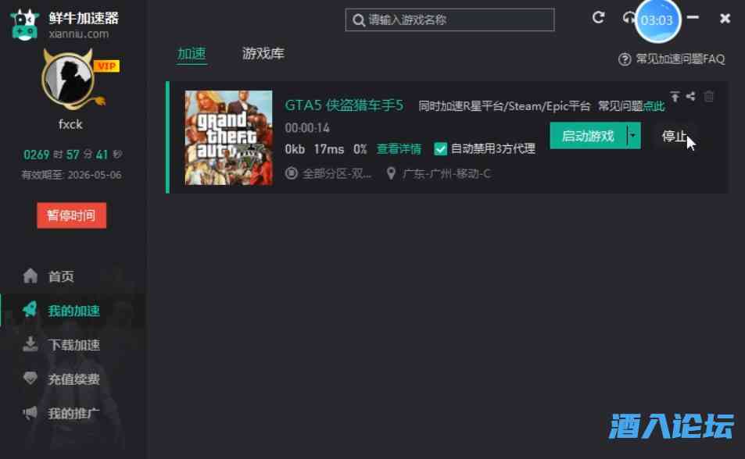Click the refresh icon at top right
This screenshot has height=459, width=745.
599,17
